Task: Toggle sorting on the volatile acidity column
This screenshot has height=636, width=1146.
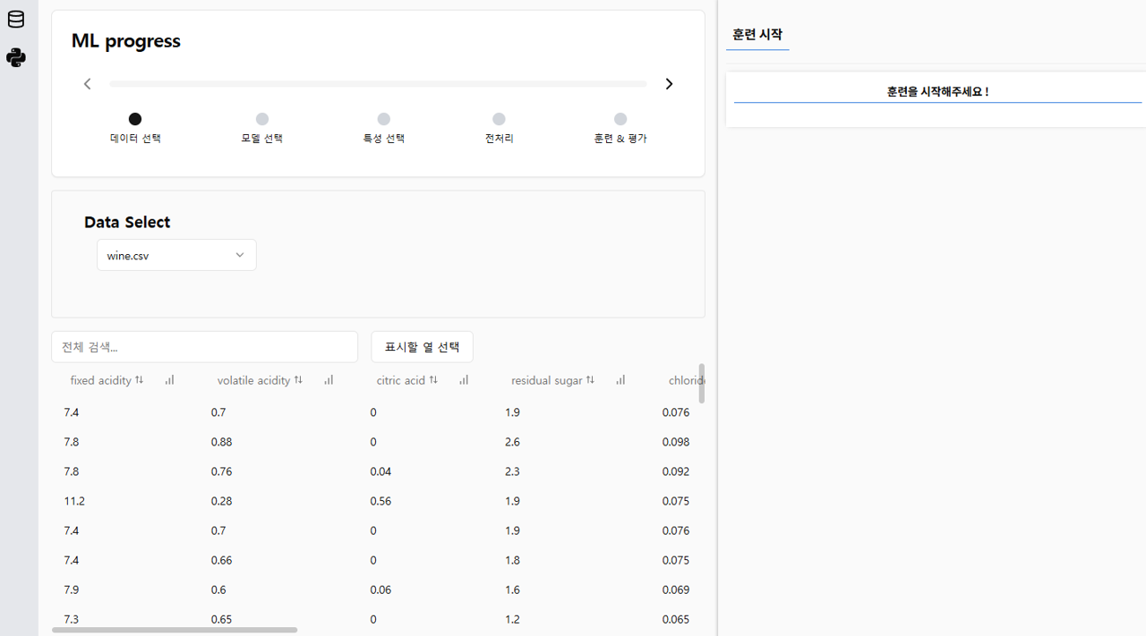Action: pos(300,379)
